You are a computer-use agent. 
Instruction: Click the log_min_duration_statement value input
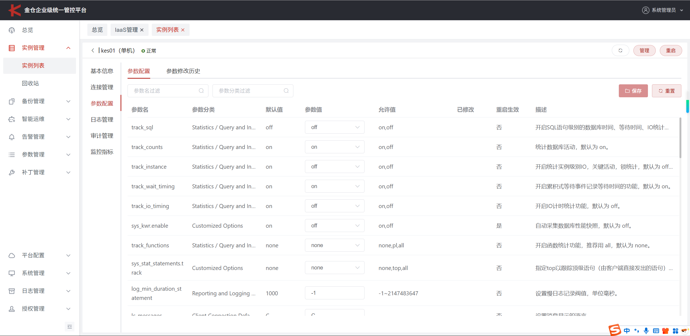(x=334, y=293)
